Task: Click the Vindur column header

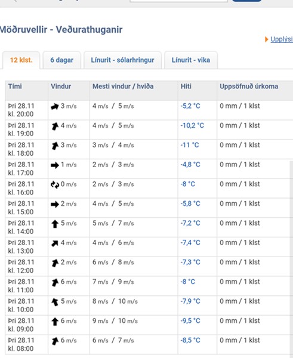Action: (61, 87)
